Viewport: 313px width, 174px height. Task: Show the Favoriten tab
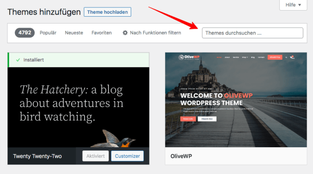pos(102,33)
